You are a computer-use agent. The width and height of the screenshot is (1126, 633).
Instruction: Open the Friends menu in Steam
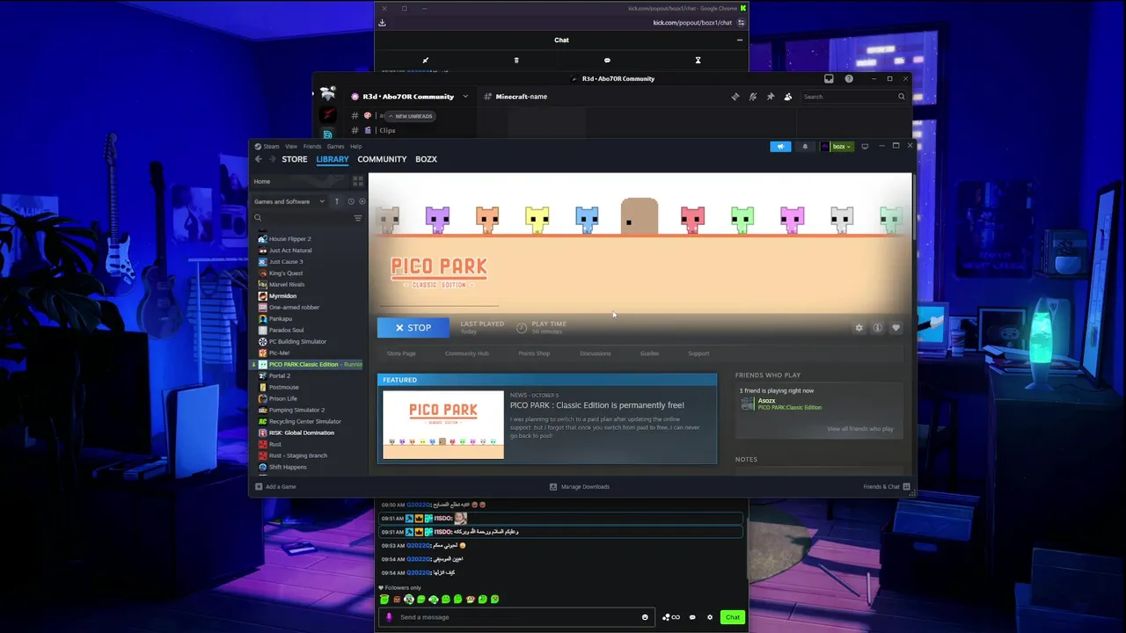[312, 147]
